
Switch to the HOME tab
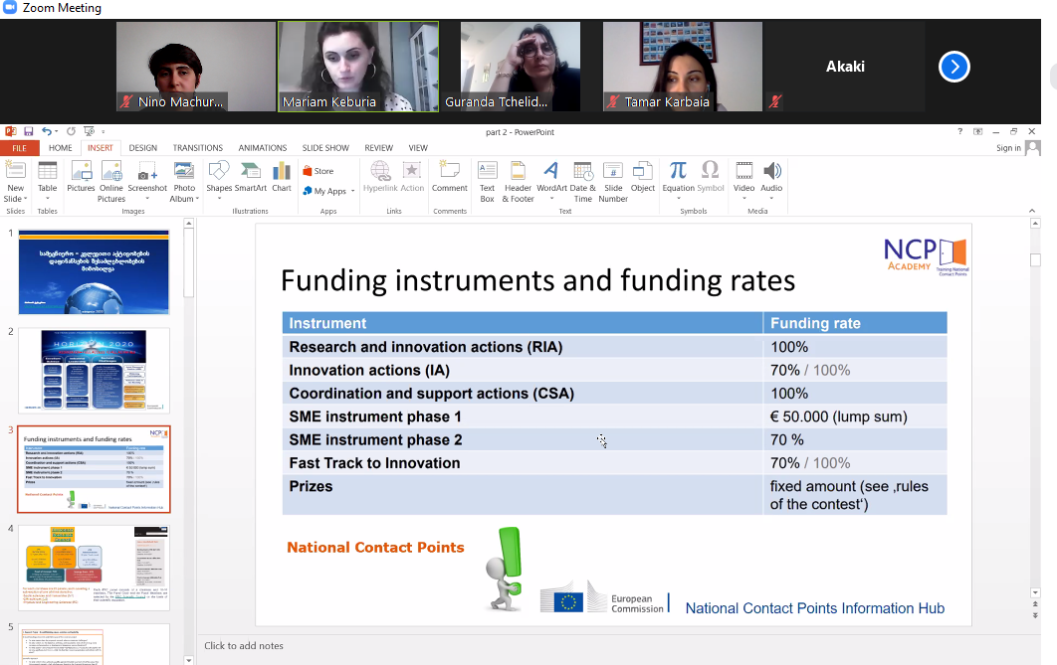pos(60,148)
